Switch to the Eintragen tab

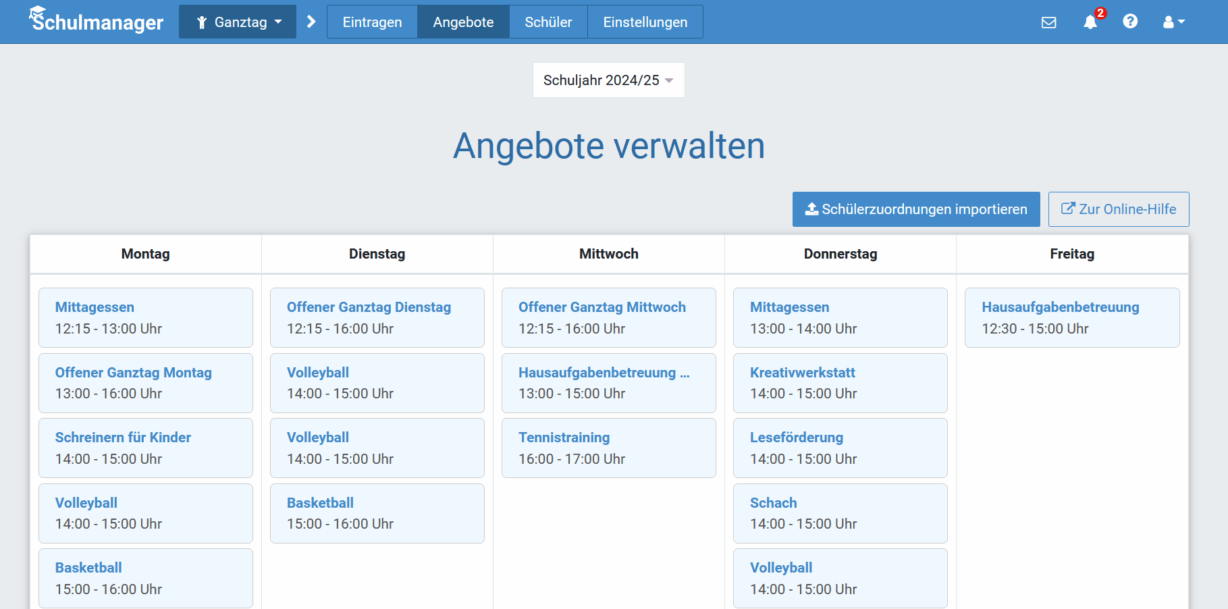click(x=371, y=22)
